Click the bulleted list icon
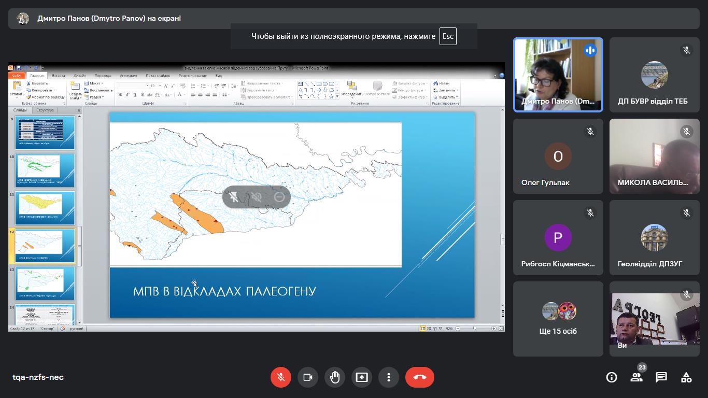 point(193,86)
